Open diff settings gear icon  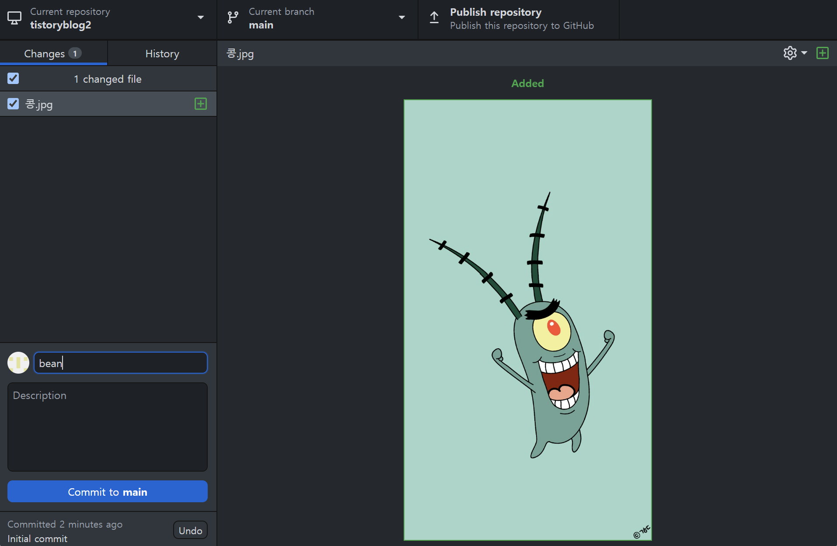[x=790, y=53]
